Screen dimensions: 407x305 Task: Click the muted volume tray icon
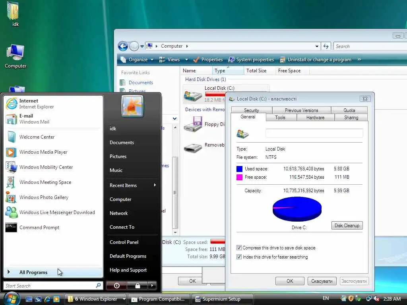pyautogui.click(x=376, y=299)
